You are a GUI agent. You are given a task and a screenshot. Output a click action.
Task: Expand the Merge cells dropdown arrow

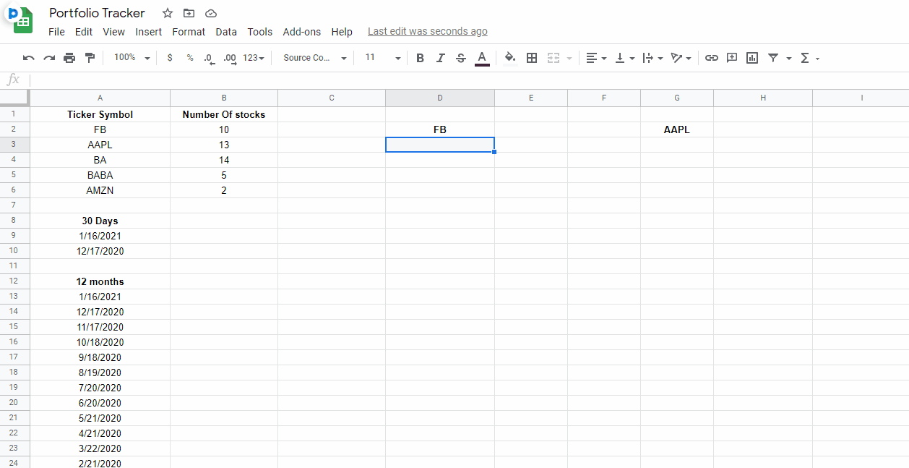[x=569, y=58]
